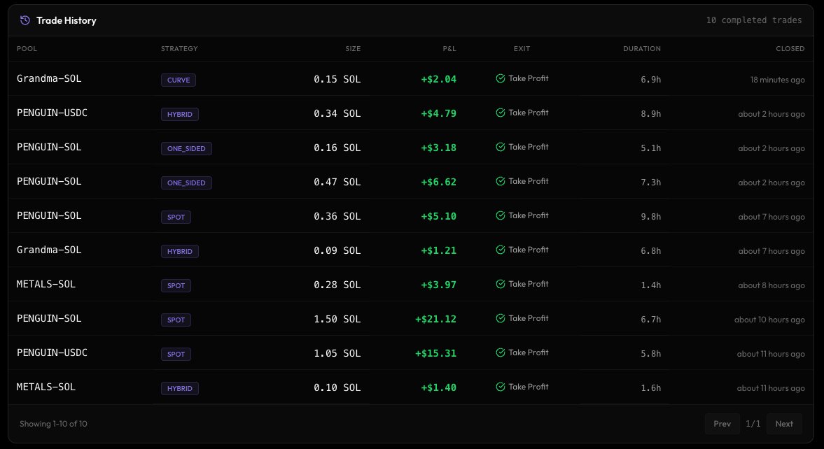Click the Showing 1-10 of 10 text

point(53,424)
